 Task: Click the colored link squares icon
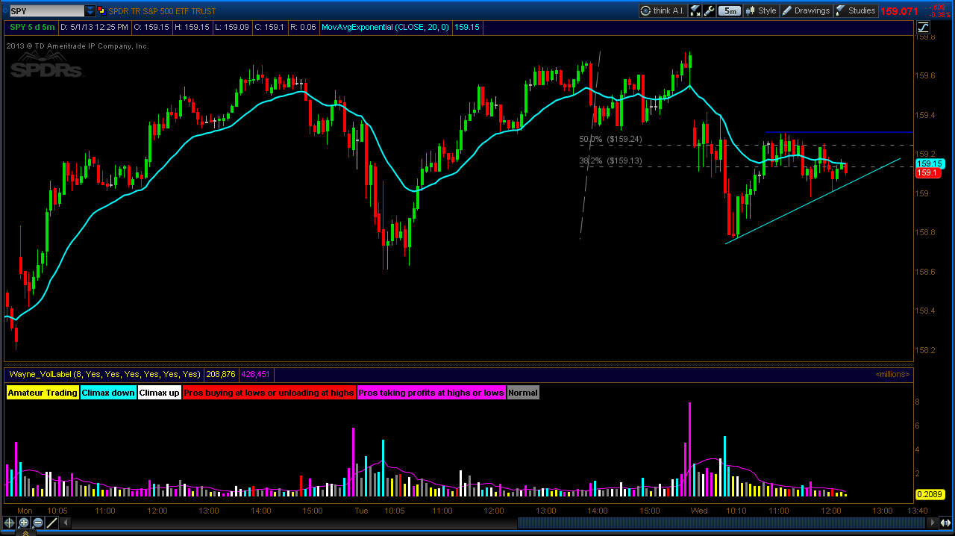pos(101,10)
